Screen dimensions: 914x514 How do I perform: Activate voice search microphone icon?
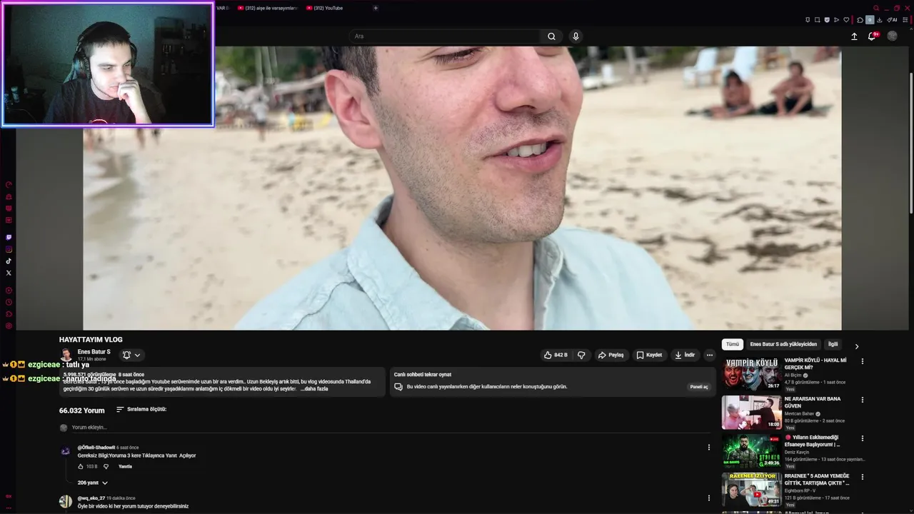[x=576, y=36]
